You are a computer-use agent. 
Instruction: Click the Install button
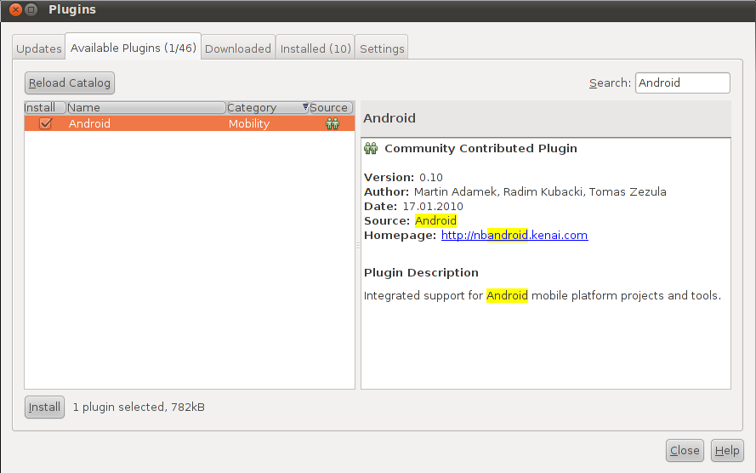[44, 407]
